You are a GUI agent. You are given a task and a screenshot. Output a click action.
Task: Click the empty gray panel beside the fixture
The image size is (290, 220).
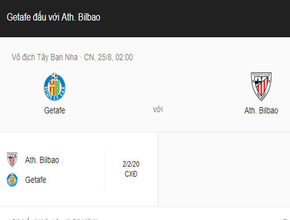tap(224, 169)
